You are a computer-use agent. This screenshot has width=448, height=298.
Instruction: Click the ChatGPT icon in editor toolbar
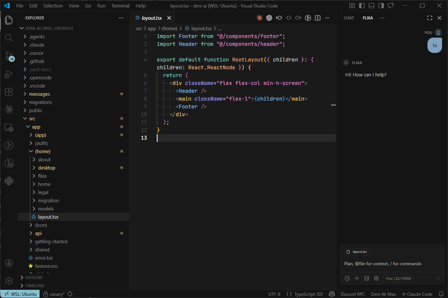tap(269, 18)
